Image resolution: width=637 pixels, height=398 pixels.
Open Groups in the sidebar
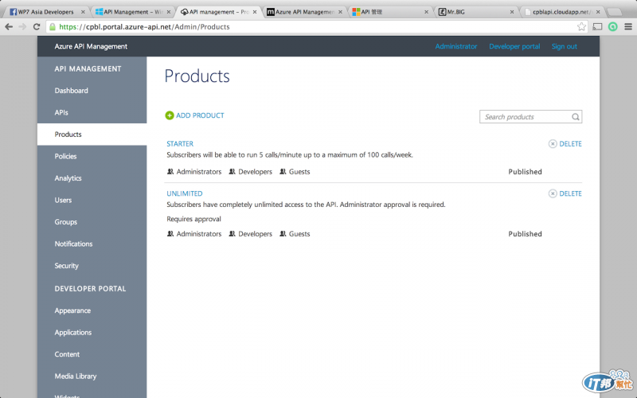[66, 222]
